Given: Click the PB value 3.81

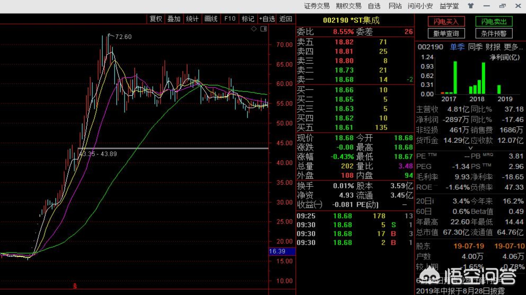Looking at the screenshot, I should [516, 156].
